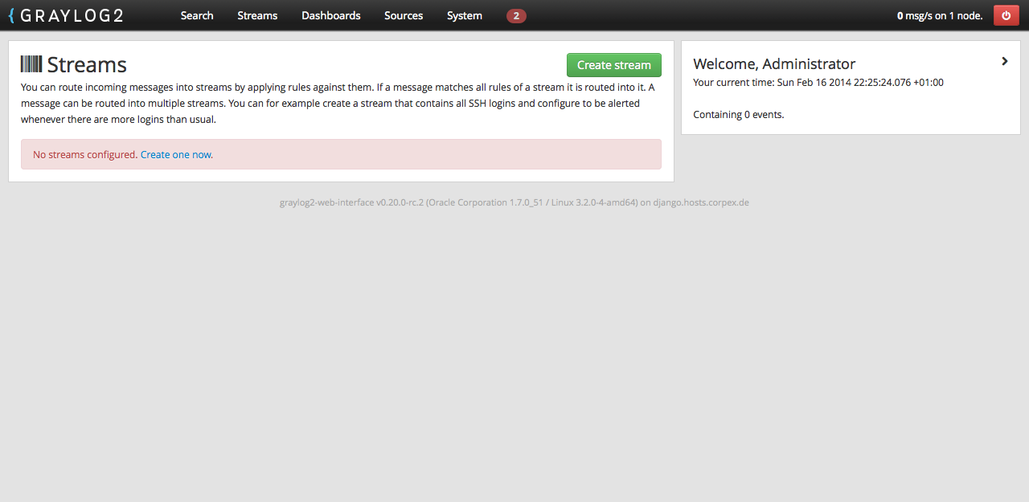Click the 'Containing 0 events.' text
Viewport: 1029px width, 502px height.
[738, 115]
